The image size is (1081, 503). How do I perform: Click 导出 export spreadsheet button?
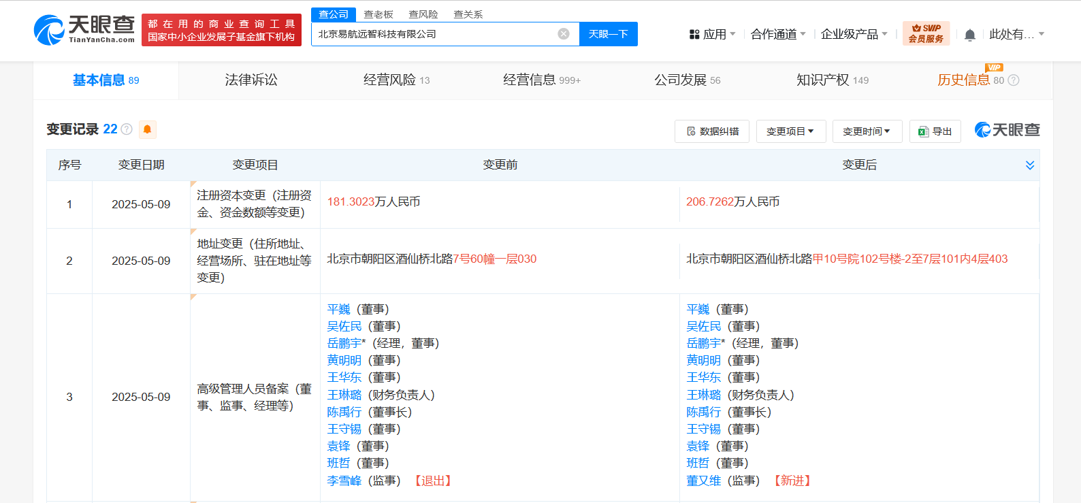[935, 131]
